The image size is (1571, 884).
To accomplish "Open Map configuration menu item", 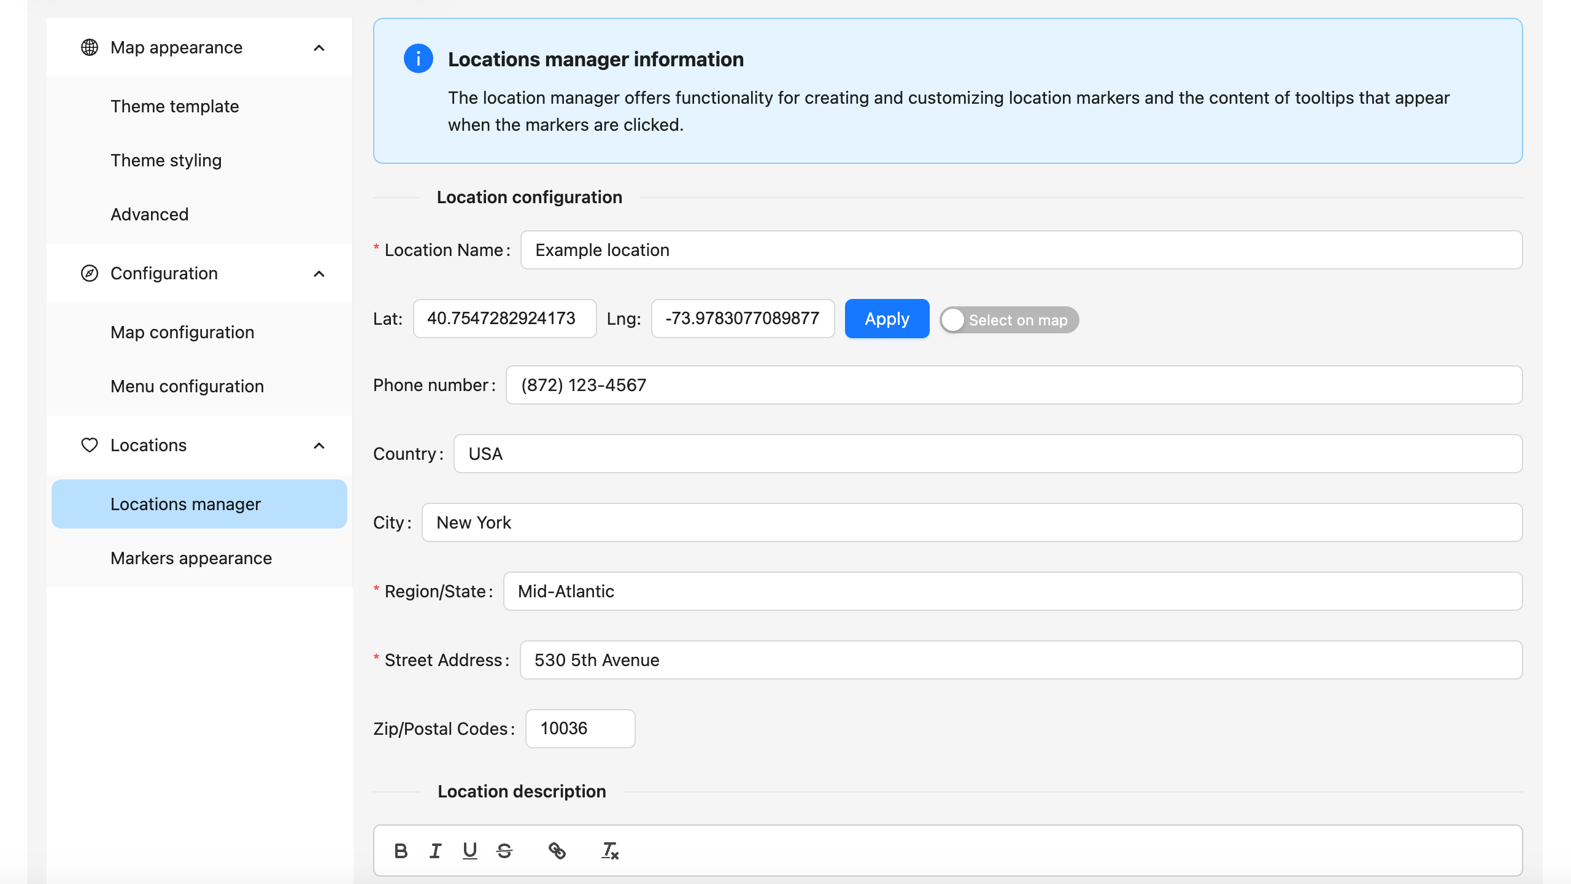I will [182, 332].
